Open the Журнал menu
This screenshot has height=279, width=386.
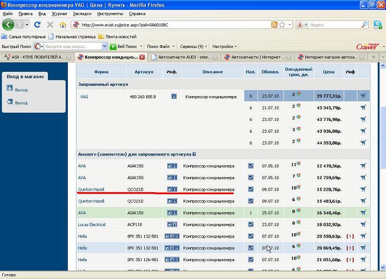59,14
